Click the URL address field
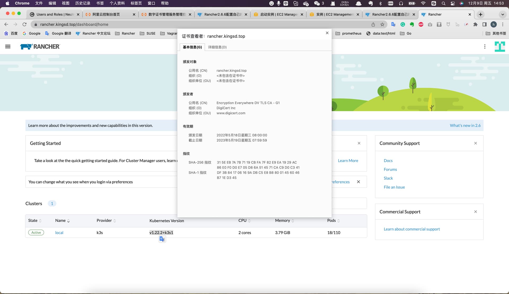 coord(201,24)
